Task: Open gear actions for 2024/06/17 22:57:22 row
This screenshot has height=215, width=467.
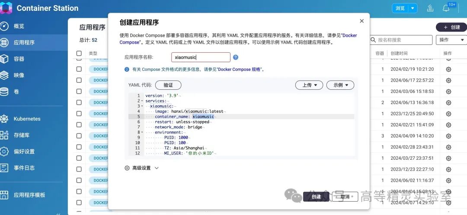Action: pos(448,80)
